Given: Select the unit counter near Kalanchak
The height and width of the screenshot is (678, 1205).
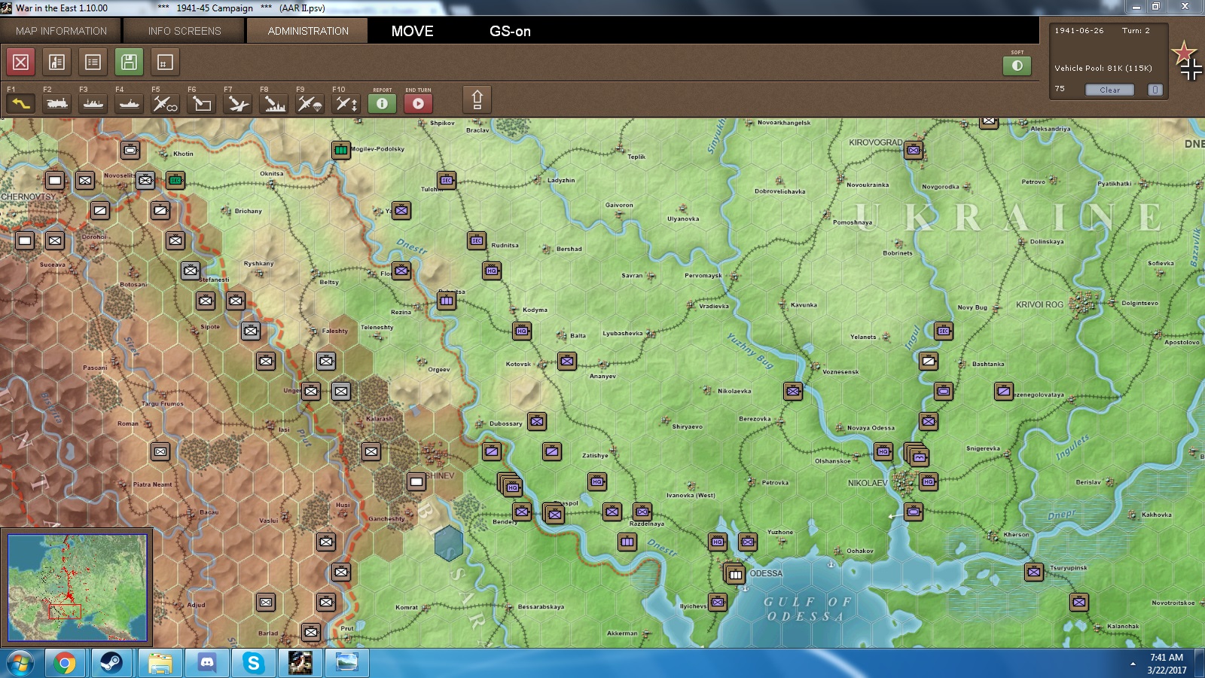Looking at the screenshot, I should pyautogui.click(x=1079, y=602).
